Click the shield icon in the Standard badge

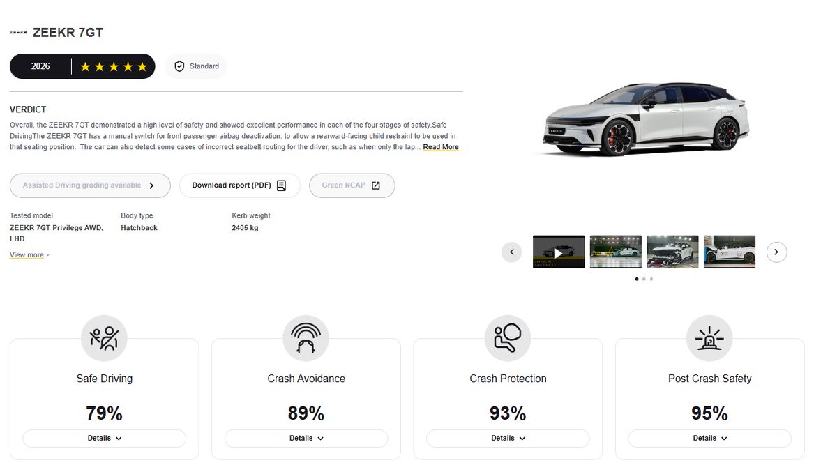pos(179,66)
